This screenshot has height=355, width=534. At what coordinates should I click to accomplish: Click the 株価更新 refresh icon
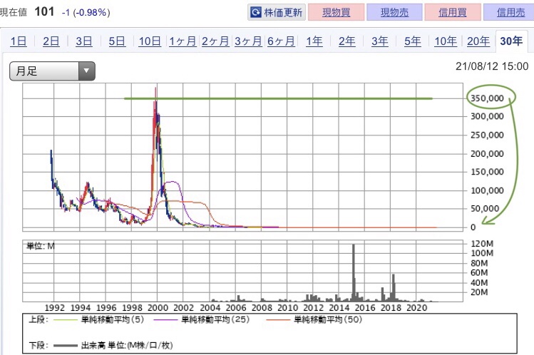(256, 13)
